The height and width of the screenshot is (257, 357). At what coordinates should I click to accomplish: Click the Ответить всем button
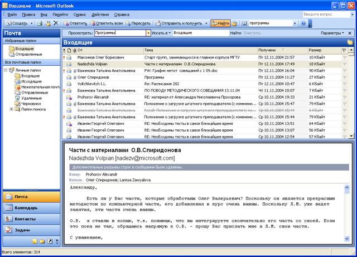tap(107, 23)
